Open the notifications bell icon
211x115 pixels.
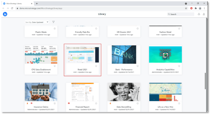coord(199,14)
